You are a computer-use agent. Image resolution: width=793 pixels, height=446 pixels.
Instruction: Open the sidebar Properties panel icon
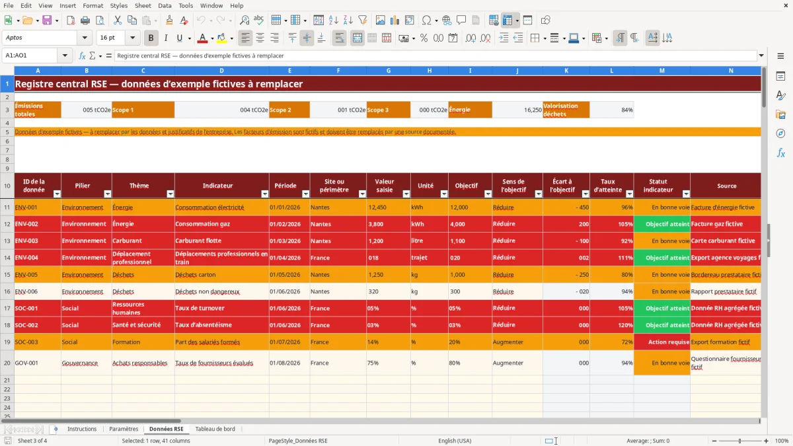click(x=780, y=77)
